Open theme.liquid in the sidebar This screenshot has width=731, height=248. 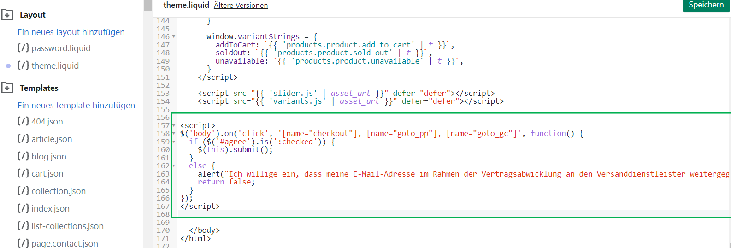(x=55, y=65)
